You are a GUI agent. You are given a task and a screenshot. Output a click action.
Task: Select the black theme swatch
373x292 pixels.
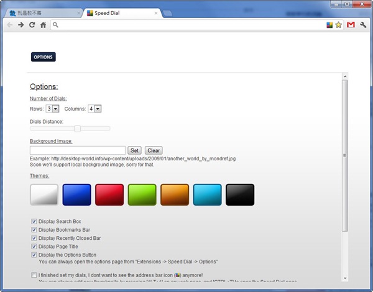tap(240, 194)
